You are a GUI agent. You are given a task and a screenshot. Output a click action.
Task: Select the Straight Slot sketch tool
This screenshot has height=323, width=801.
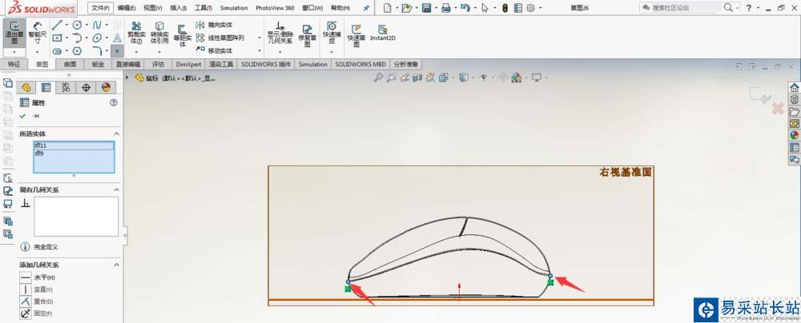click(57, 51)
